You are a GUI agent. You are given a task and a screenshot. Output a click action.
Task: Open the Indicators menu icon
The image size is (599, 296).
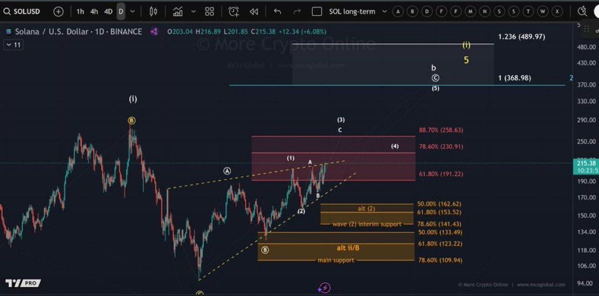(x=178, y=12)
